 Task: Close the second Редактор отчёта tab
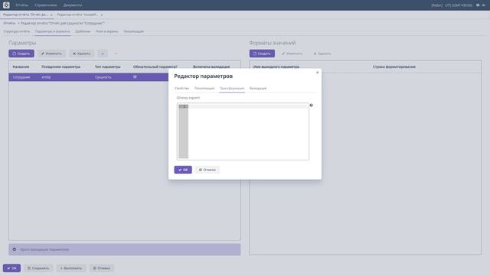[x=102, y=15]
